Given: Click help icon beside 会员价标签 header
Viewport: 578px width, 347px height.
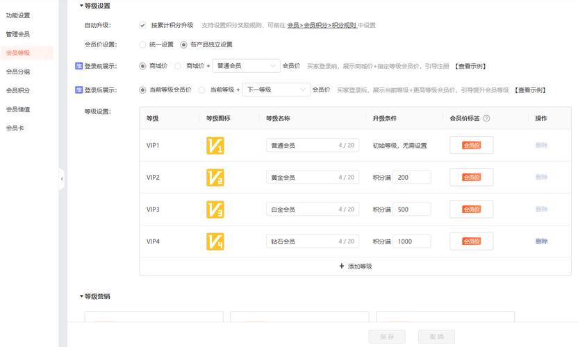Looking at the screenshot, I should pyautogui.click(x=486, y=118).
